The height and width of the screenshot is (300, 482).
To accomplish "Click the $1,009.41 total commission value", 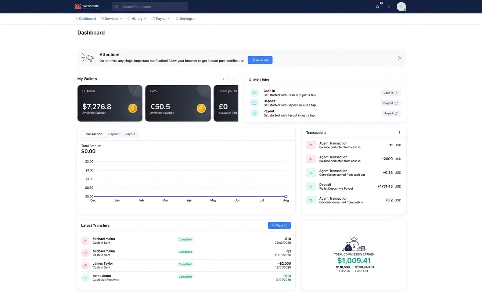I will [354, 261].
